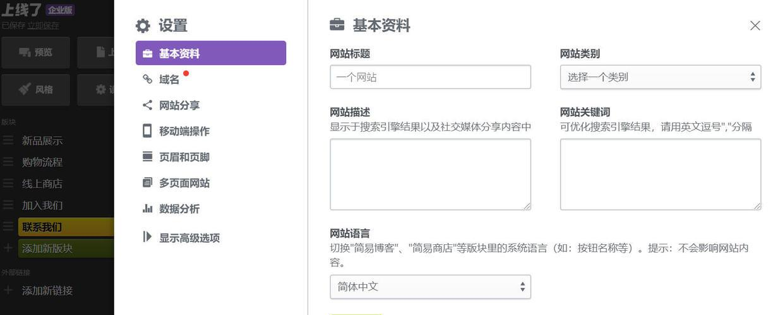This screenshot has width=783, height=315.
Task: Expand 显示高级选项 advanced options
Action: (x=189, y=238)
